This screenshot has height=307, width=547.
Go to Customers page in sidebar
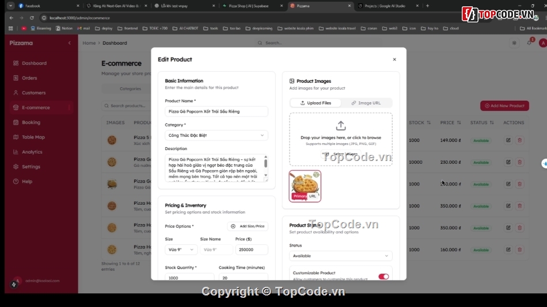point(33,93)
